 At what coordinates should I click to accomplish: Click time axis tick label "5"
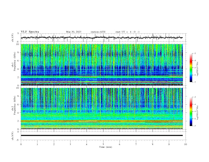coord(103,144)
